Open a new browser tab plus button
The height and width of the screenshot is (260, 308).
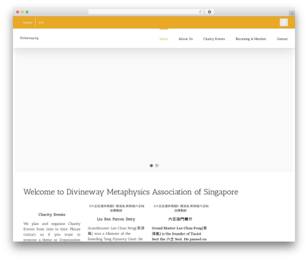tap(292, 14)
